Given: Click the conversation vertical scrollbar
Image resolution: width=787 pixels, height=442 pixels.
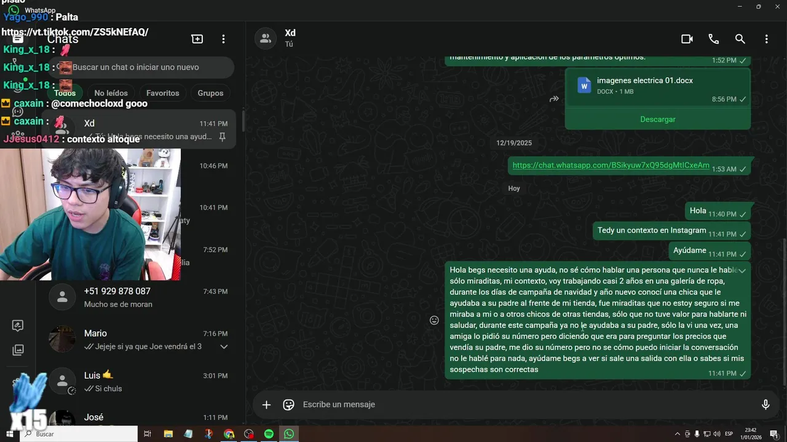Looking at the screenshot, I should click(x=783, y=311).
